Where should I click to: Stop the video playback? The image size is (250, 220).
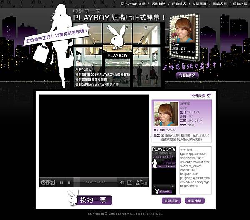pos(69,182)
